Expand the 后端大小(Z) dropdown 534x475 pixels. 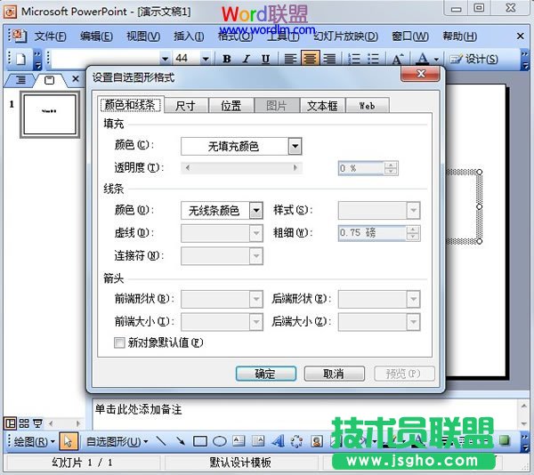point(413,322)
